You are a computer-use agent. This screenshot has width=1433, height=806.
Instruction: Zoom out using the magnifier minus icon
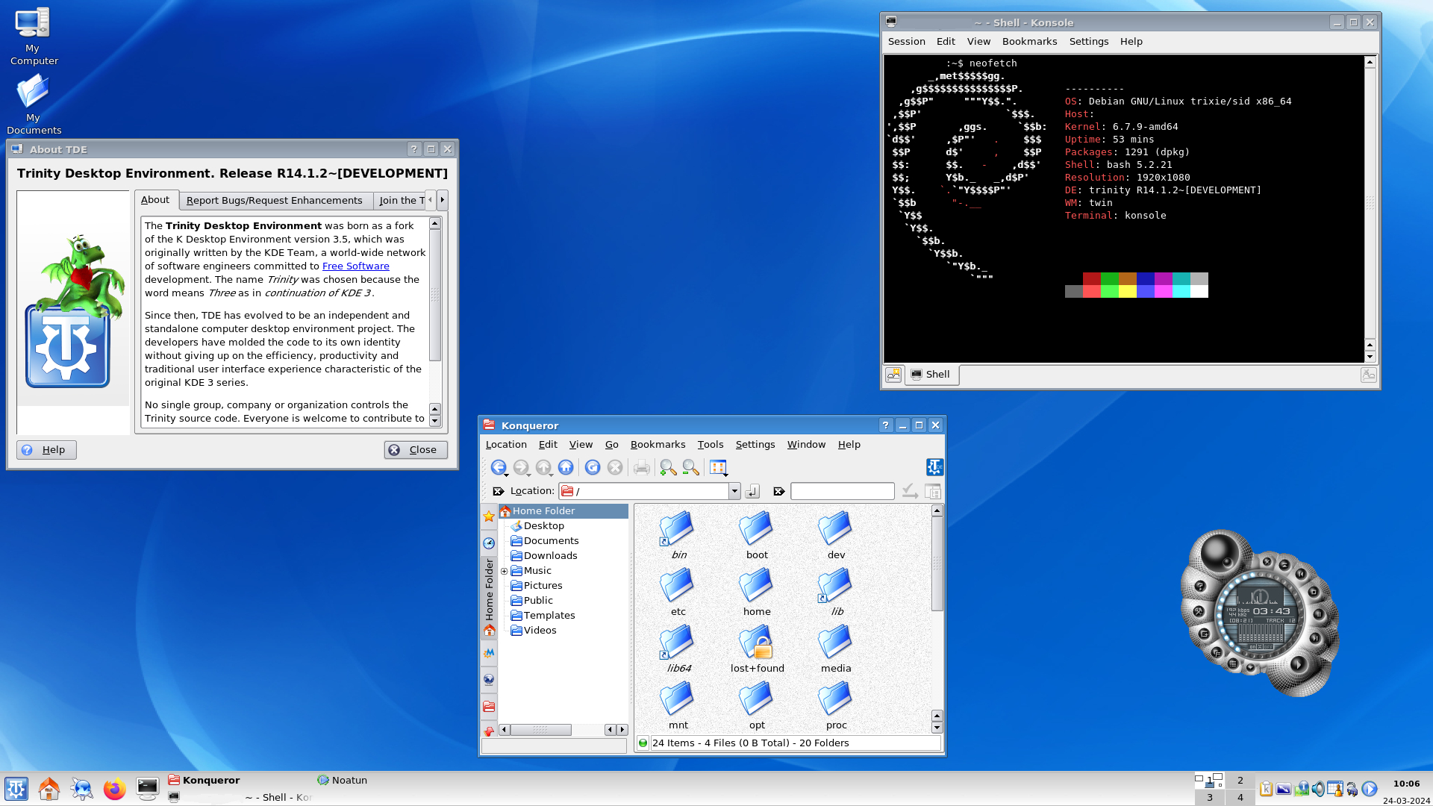690,467
